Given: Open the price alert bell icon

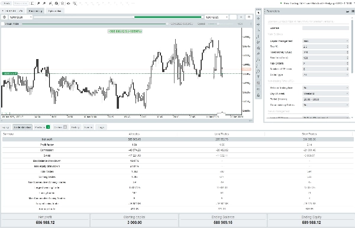Looking at the screenshot, I should click(259, 95).
